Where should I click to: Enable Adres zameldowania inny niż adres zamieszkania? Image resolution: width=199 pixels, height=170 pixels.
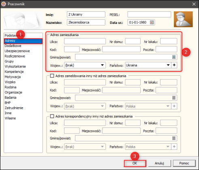pyautogui.click(x=52, y=76)
